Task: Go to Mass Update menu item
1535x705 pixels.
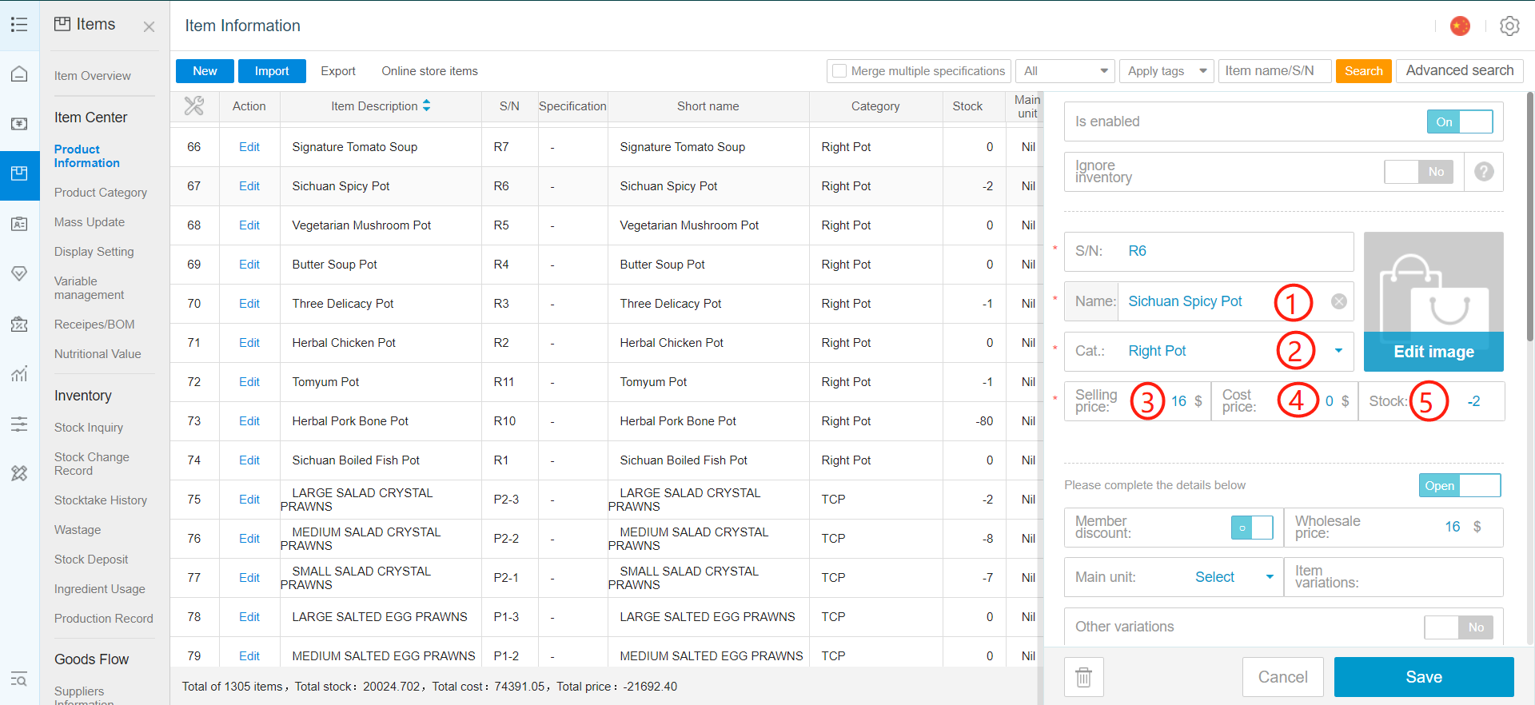Action: (90, 222)
